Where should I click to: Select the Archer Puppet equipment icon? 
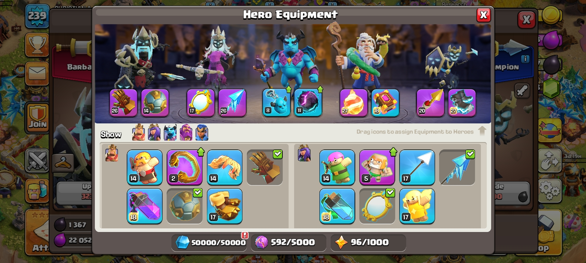[x=337, y=167]
